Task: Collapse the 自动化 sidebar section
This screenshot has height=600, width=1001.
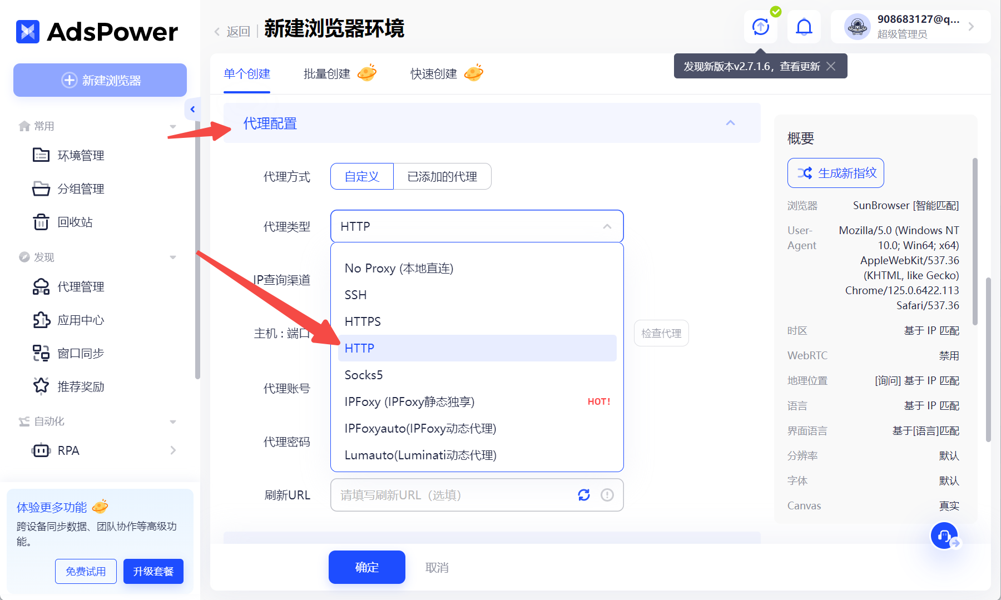Action: [x=173, y=422]
